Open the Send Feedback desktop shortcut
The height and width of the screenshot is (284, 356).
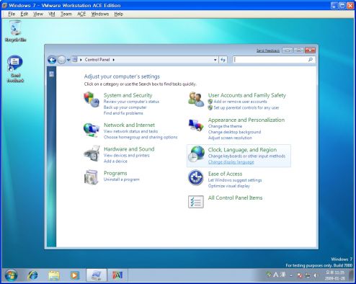[x=15, y=69]
